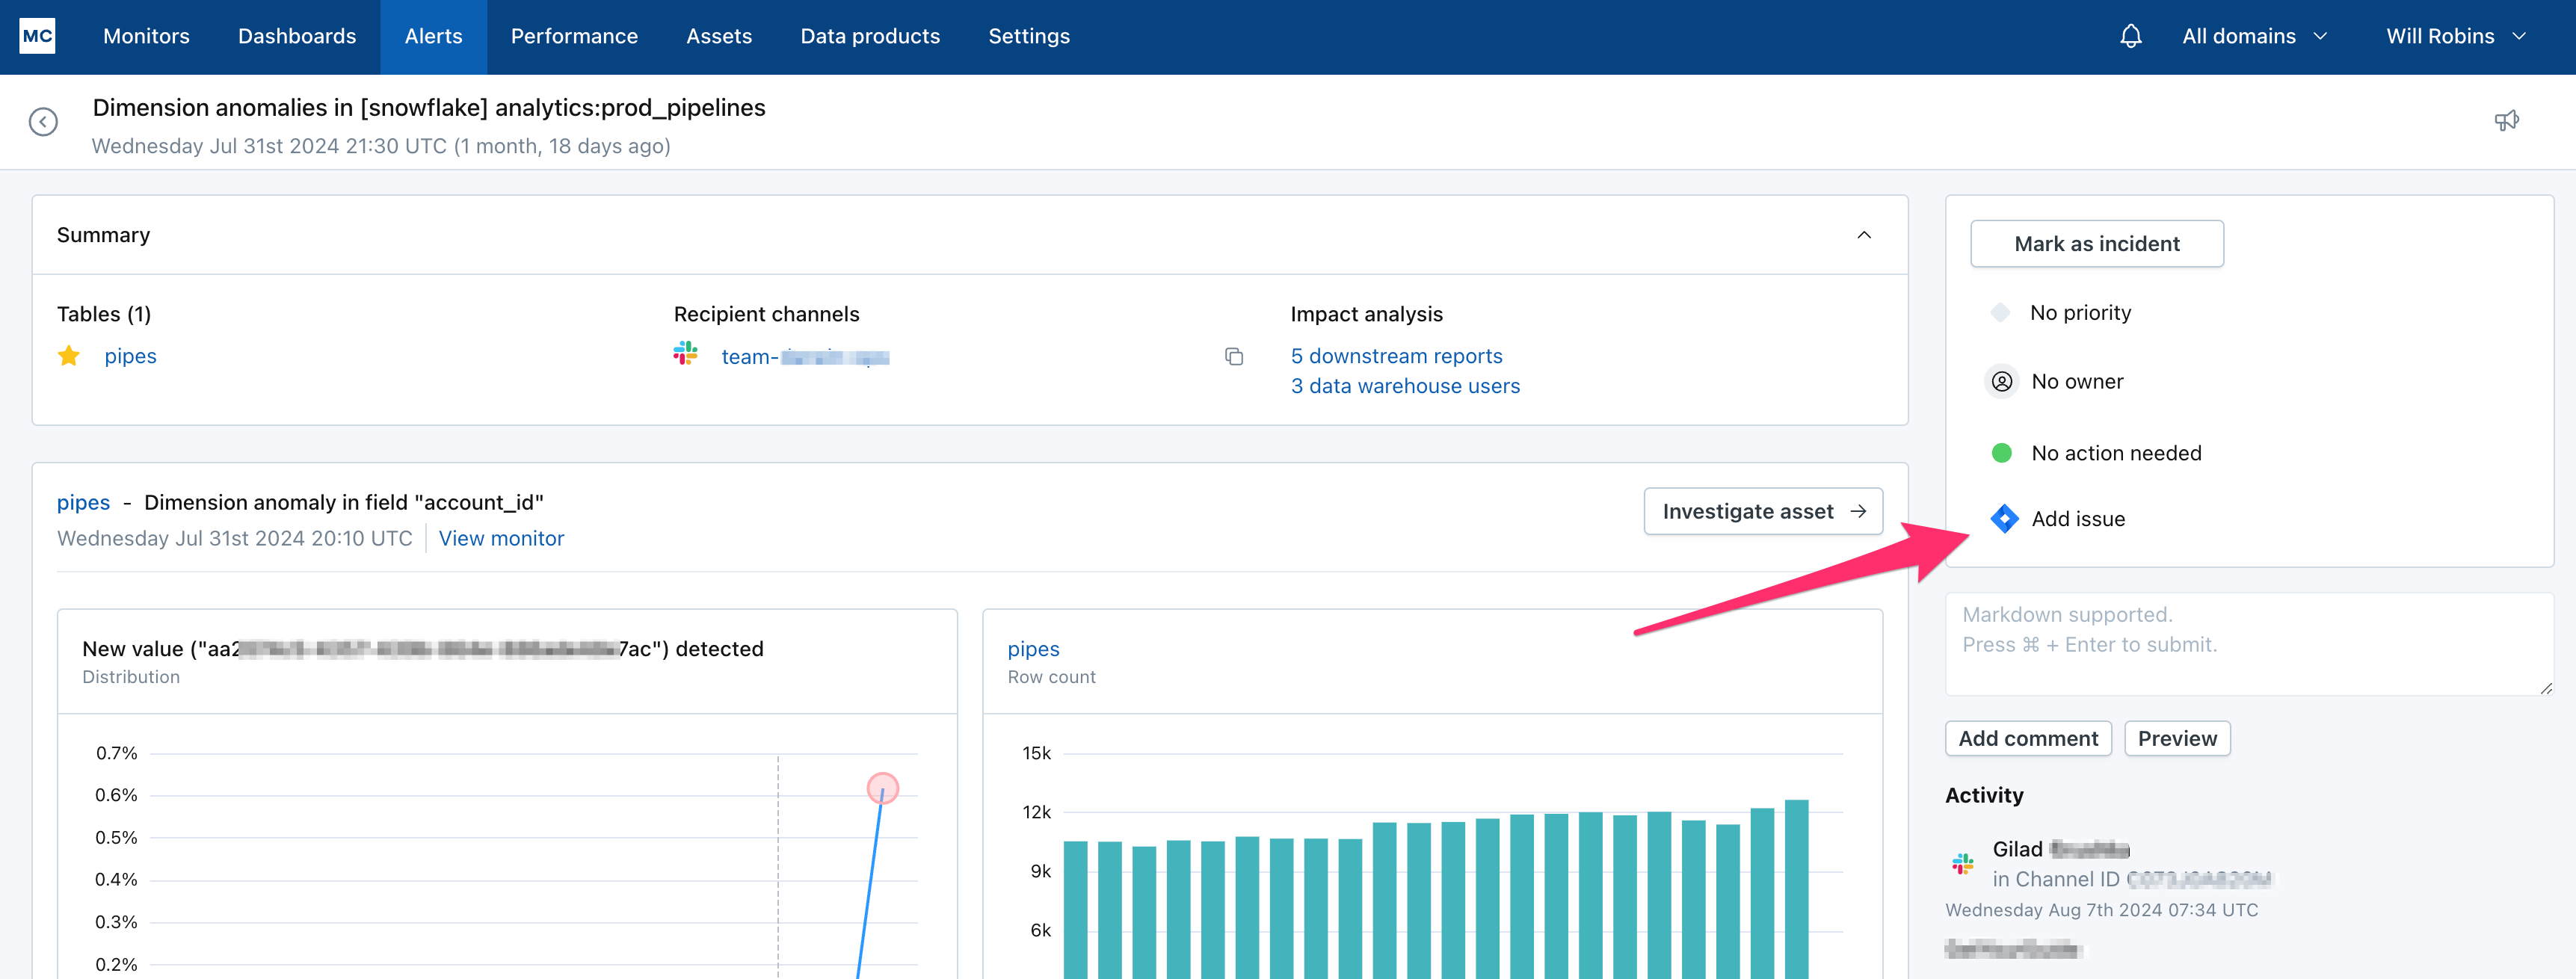The height and width of the screenshot is (979, 2576).
Task: Click the megaphone announcement icon
Action: pos(2506,121)
